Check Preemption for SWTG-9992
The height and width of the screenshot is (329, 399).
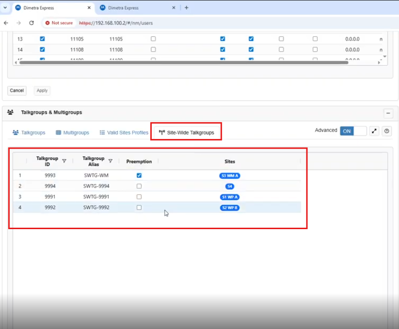pos(139,207)
